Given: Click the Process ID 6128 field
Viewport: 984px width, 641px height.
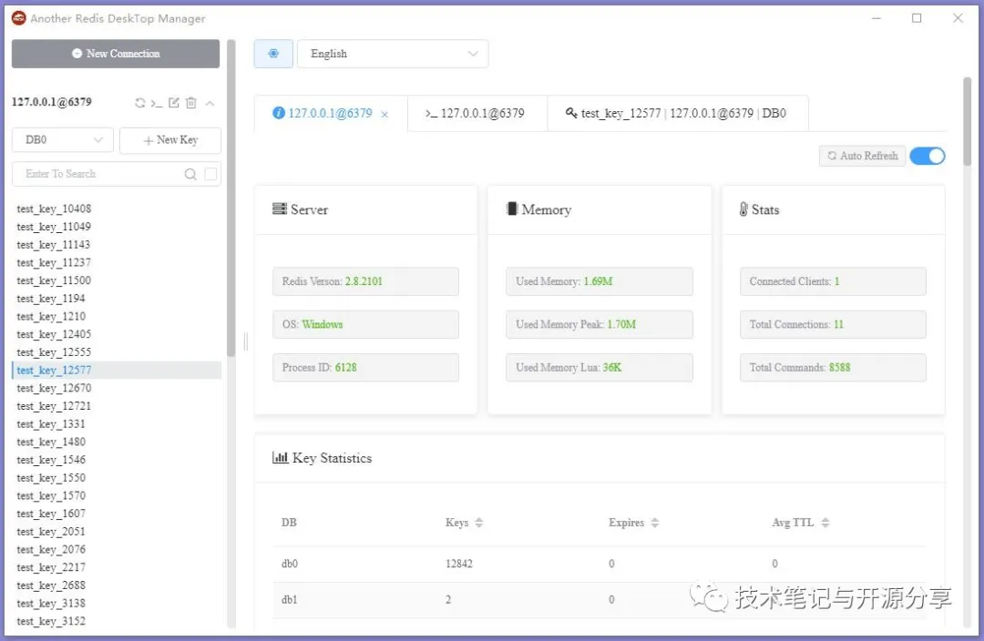Looking at the screenshot, I should (366, 368).
